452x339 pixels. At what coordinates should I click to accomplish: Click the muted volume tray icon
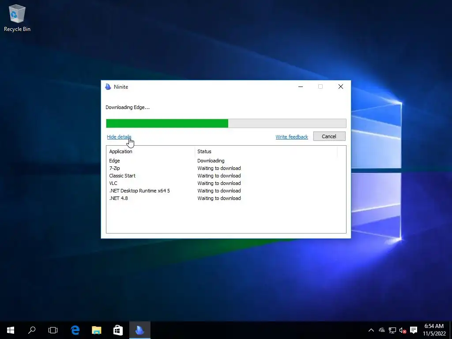[403, 330]
